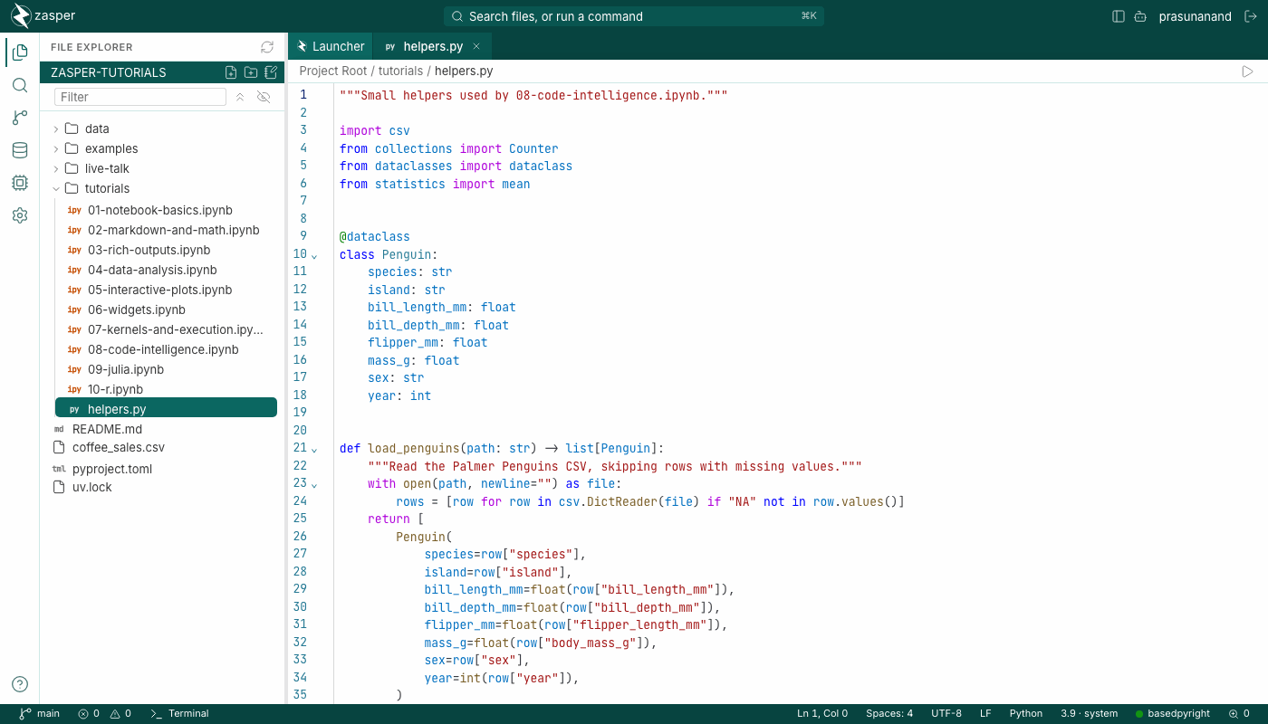Screen dimensions: 1268x724
Task: Toggle hidden files visibility eye icon
Action: point(264,97)
